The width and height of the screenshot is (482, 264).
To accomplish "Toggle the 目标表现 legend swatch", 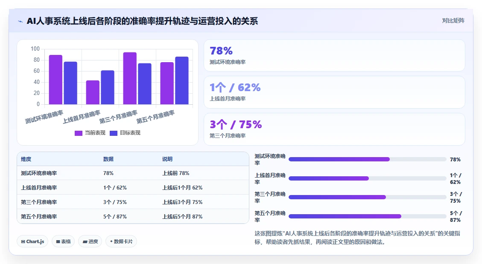I will click(x=114, y=133).
